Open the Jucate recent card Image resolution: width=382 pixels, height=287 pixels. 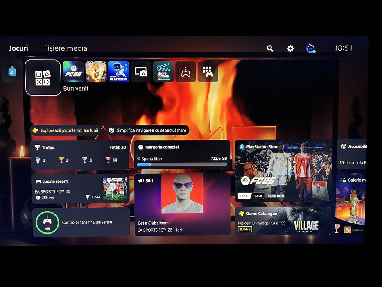(x=80, y=189)
